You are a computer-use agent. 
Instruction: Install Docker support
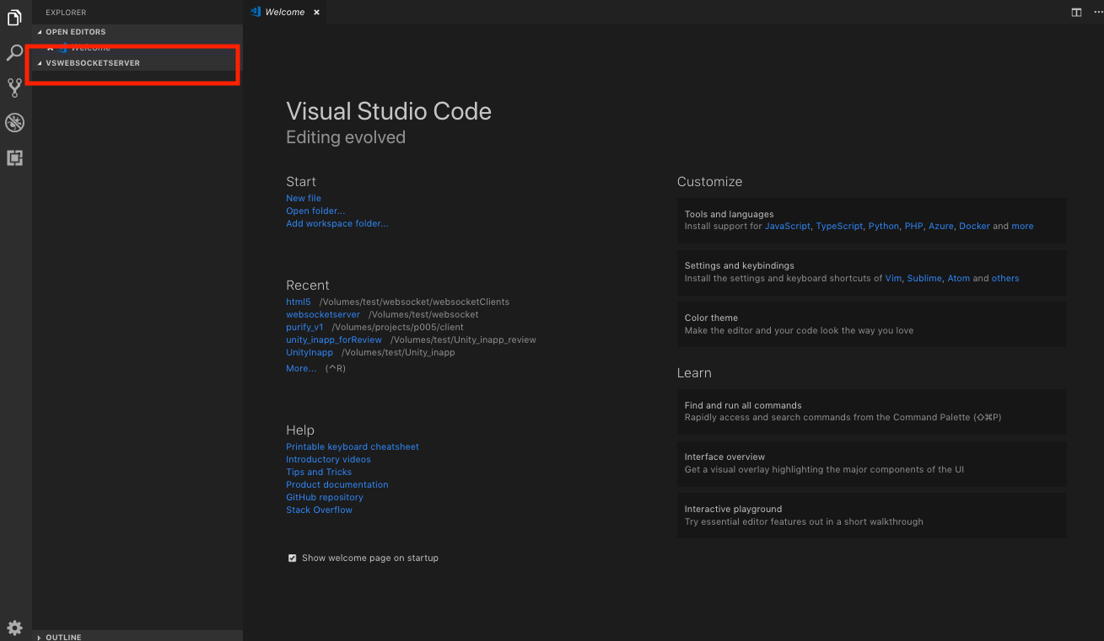tap(974, 226)
